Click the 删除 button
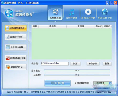 pyautogui.click(x=107, y=64)
